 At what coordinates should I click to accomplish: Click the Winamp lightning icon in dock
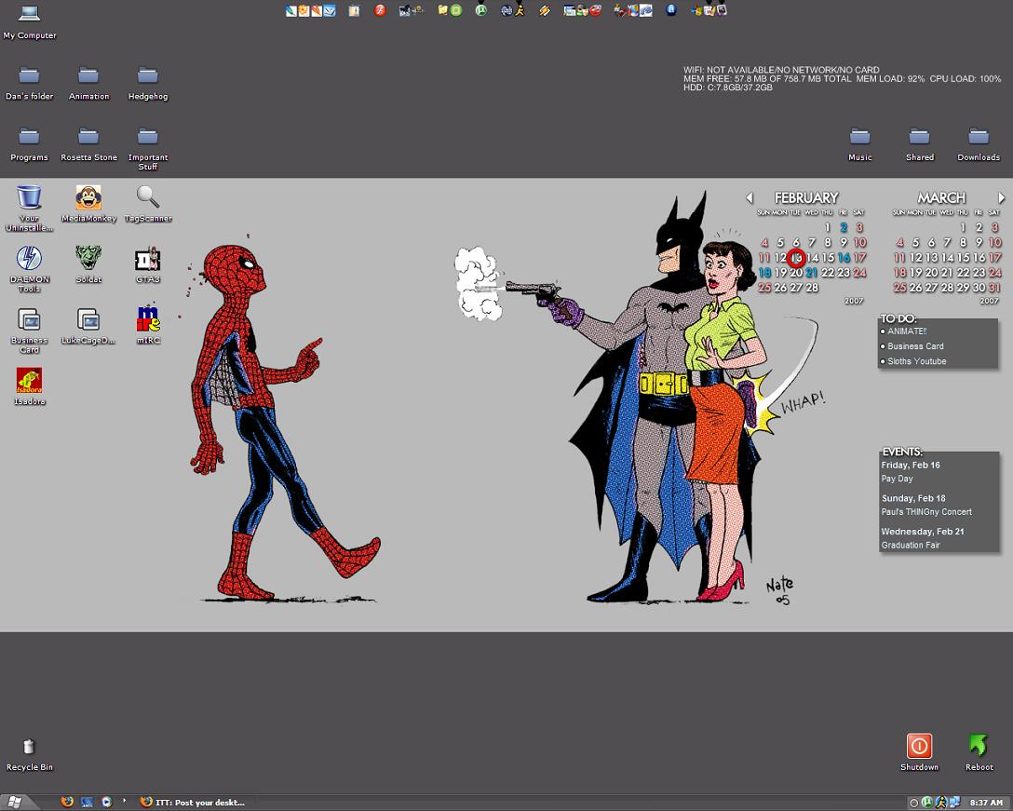(545, 10)
